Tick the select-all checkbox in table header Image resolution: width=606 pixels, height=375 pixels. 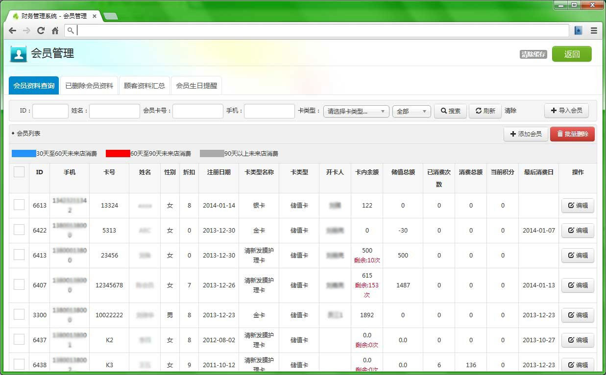point(19,172)
